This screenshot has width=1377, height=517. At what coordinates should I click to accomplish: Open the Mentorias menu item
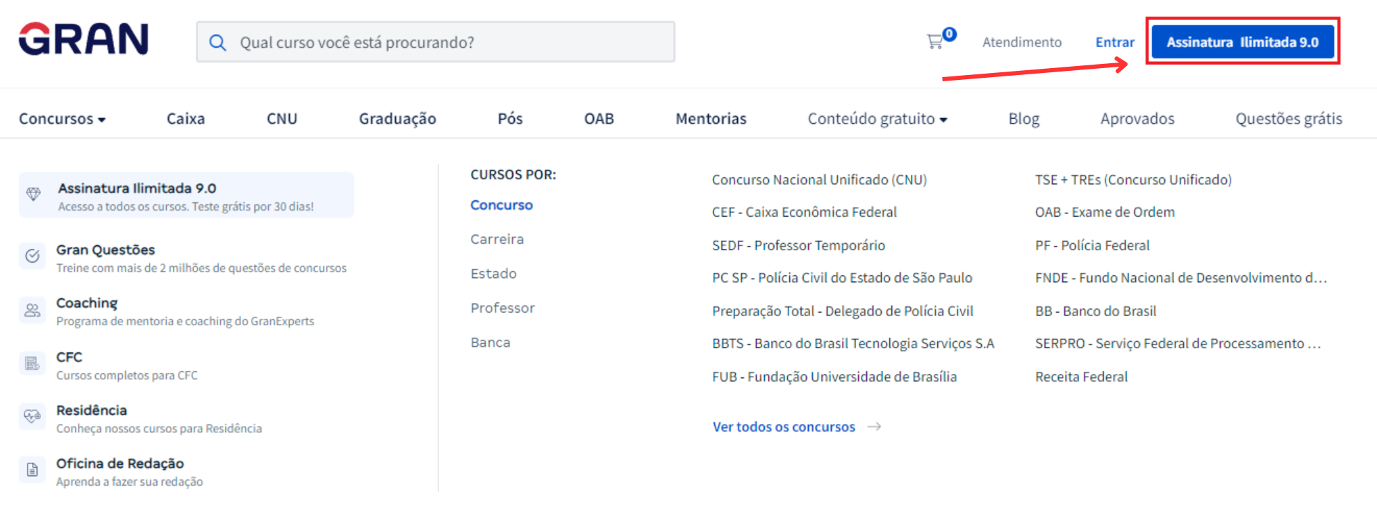click(711, 119)
